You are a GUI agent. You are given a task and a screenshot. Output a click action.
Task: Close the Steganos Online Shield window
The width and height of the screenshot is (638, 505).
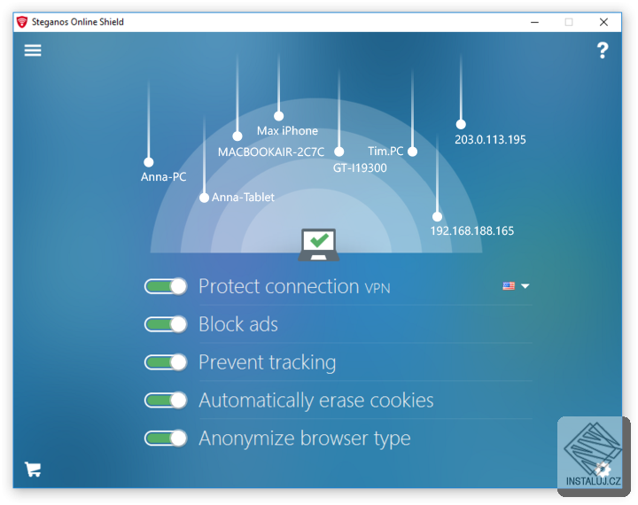(603, 22)
